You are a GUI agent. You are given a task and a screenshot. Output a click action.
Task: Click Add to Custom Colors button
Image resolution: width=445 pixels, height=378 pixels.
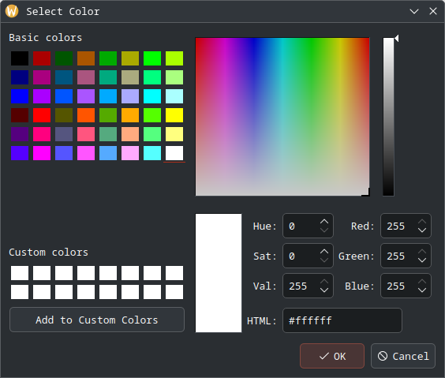97,320
